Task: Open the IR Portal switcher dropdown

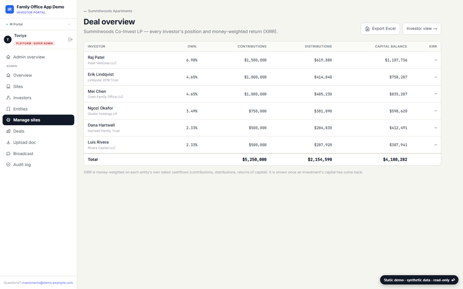Action: pyautogui.click(x=39, y=24)
